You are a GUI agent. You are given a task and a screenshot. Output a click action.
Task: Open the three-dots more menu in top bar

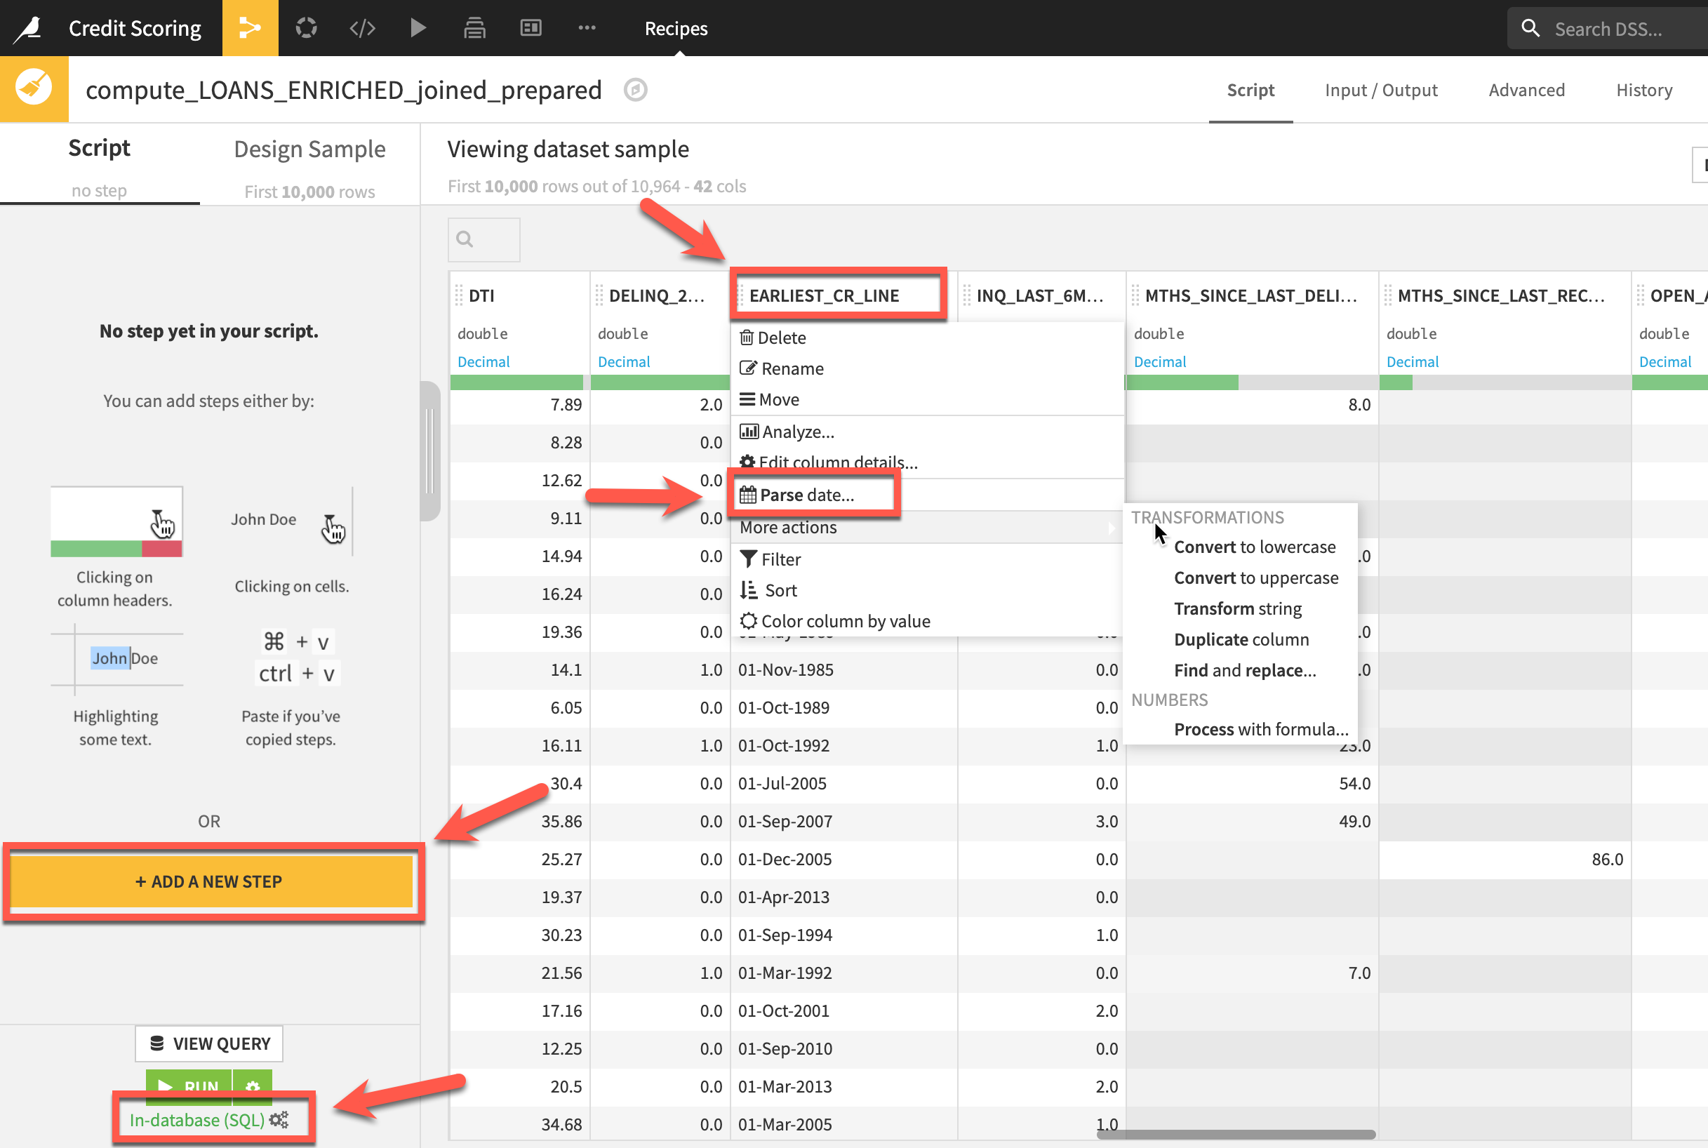[587, 28]
